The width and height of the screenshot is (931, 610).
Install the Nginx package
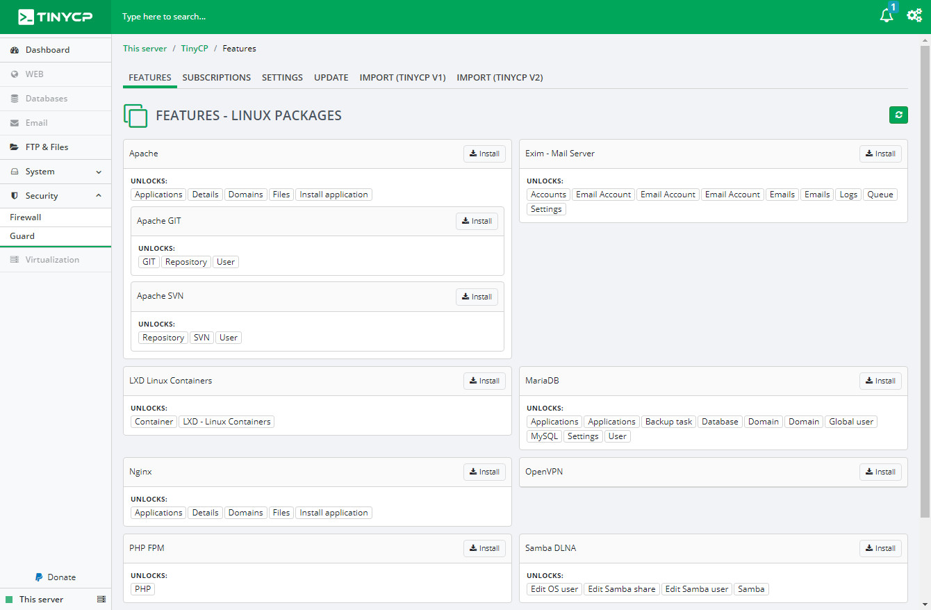coord(484,472)
